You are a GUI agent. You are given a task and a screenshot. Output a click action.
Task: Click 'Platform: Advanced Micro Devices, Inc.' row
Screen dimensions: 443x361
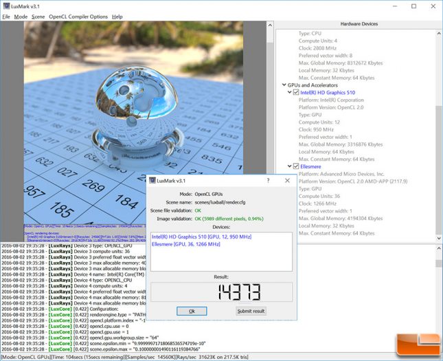(x=341, y=174)
